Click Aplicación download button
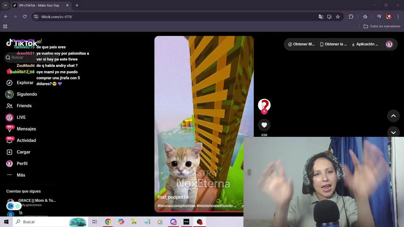The width and height of the screenshot is (404, 227). [365, 44]
